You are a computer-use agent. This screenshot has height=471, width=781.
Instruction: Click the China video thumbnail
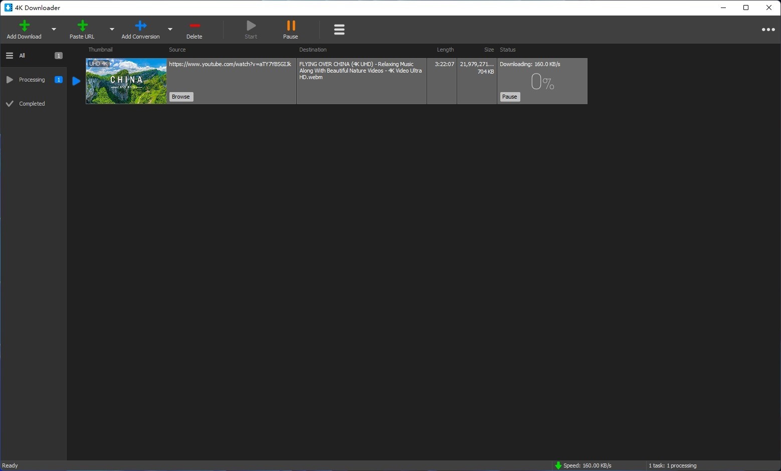tap(126, 81)
